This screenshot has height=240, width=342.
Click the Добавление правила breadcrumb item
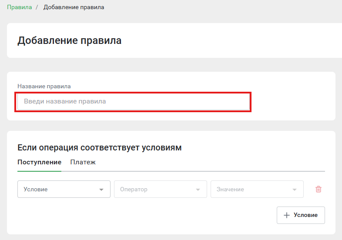tap(74, 7)
